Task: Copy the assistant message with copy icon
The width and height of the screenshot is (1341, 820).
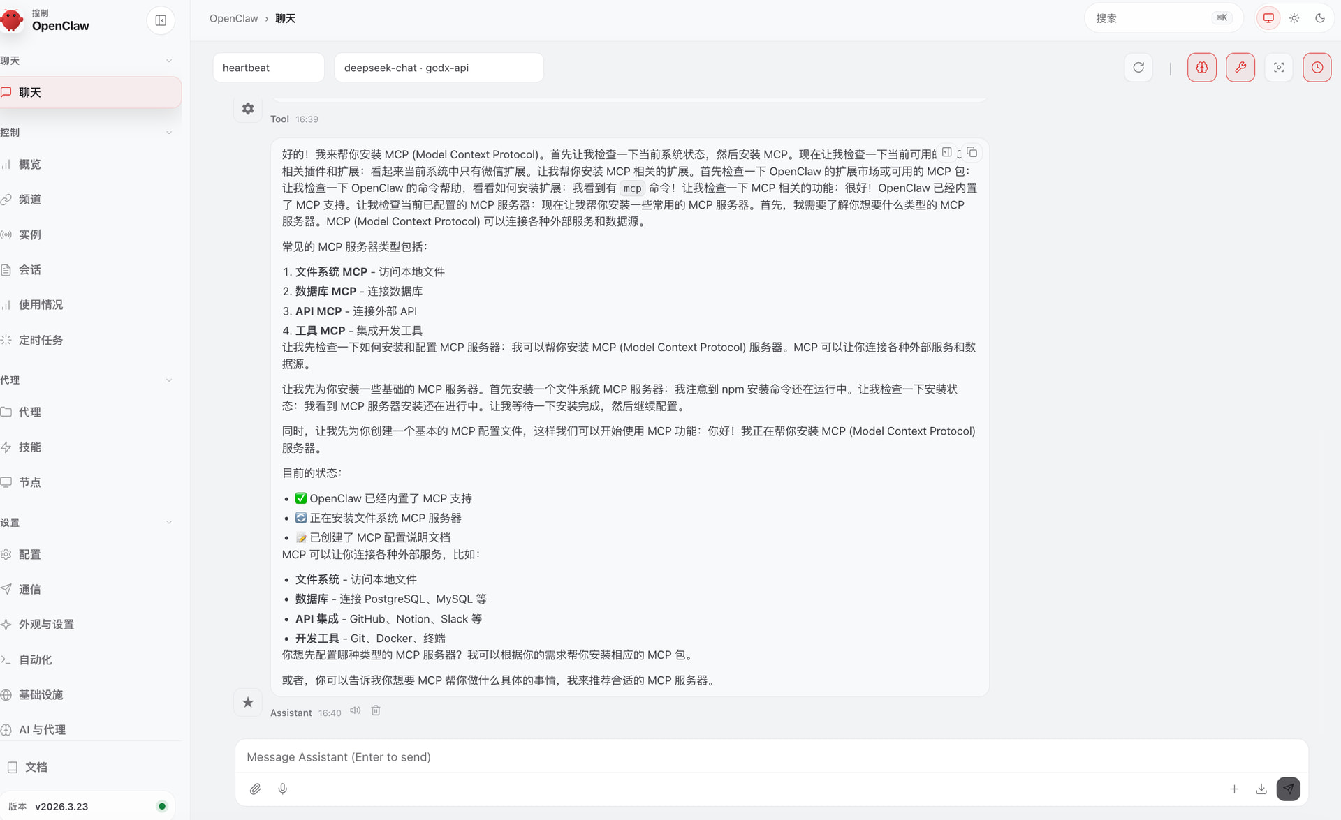Action: pos(972,152)
